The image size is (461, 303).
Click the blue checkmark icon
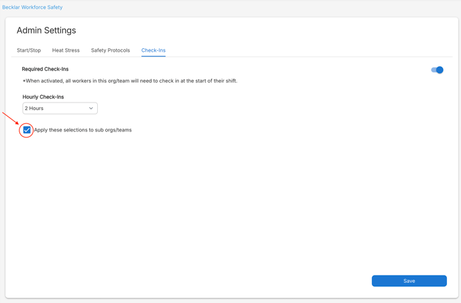point(27,130)
